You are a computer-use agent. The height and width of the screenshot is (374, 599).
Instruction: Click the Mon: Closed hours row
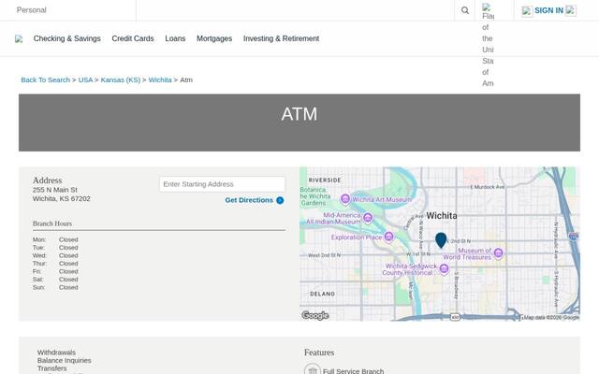[x=55, y=239]
